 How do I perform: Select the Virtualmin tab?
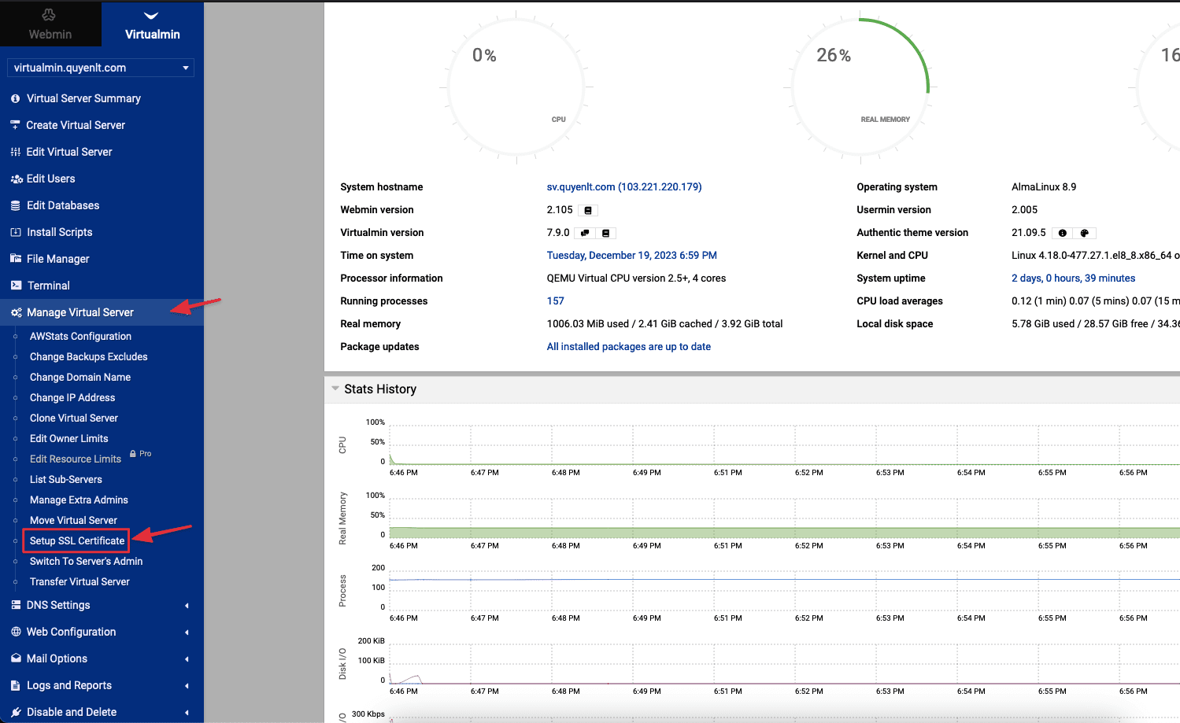[152, 24]
